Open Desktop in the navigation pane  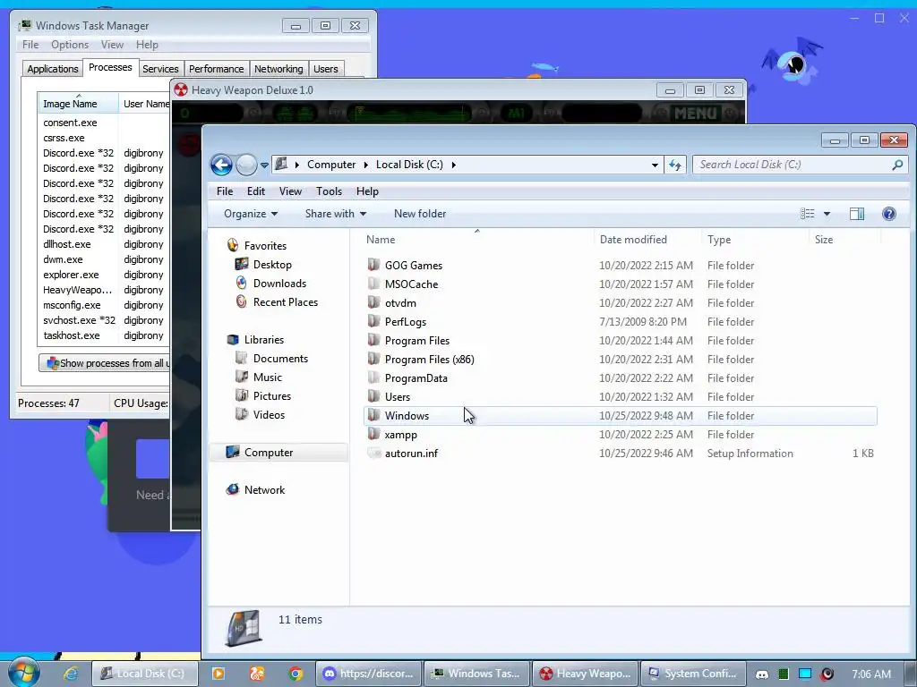272,265
